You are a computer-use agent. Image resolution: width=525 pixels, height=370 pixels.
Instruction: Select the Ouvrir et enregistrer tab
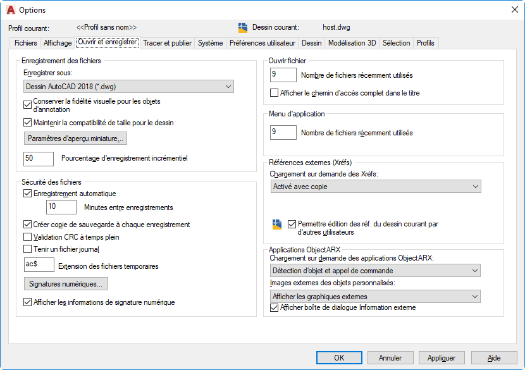coord(108,42)
